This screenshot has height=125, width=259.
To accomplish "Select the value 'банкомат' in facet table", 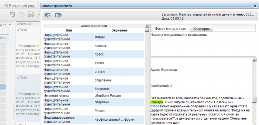I will [x=102, y=89].
